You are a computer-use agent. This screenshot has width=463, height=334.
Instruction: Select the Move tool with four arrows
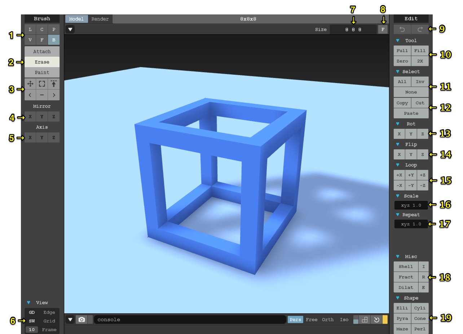click(x=30, y=84)
